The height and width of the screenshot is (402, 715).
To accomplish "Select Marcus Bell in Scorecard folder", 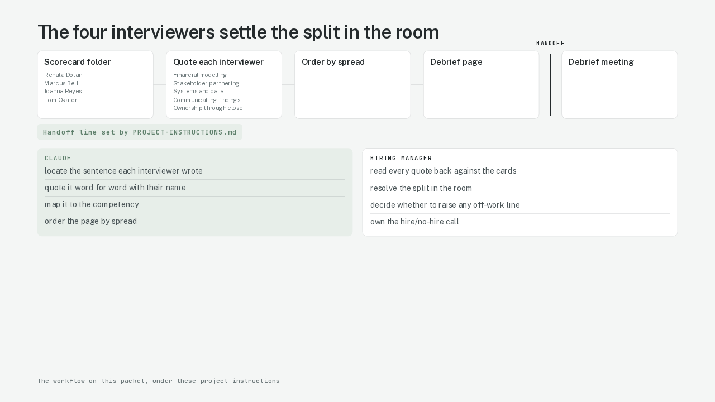I will coord(61,83).
